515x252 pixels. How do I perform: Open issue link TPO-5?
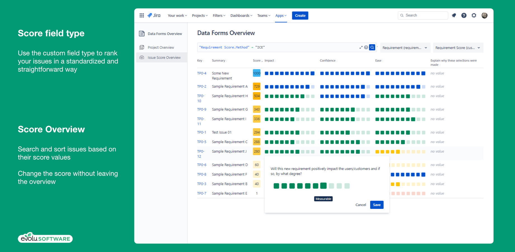click(202, 142)
